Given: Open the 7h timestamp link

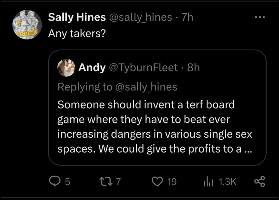Looking at the screenshot, I should coord(187,17).
